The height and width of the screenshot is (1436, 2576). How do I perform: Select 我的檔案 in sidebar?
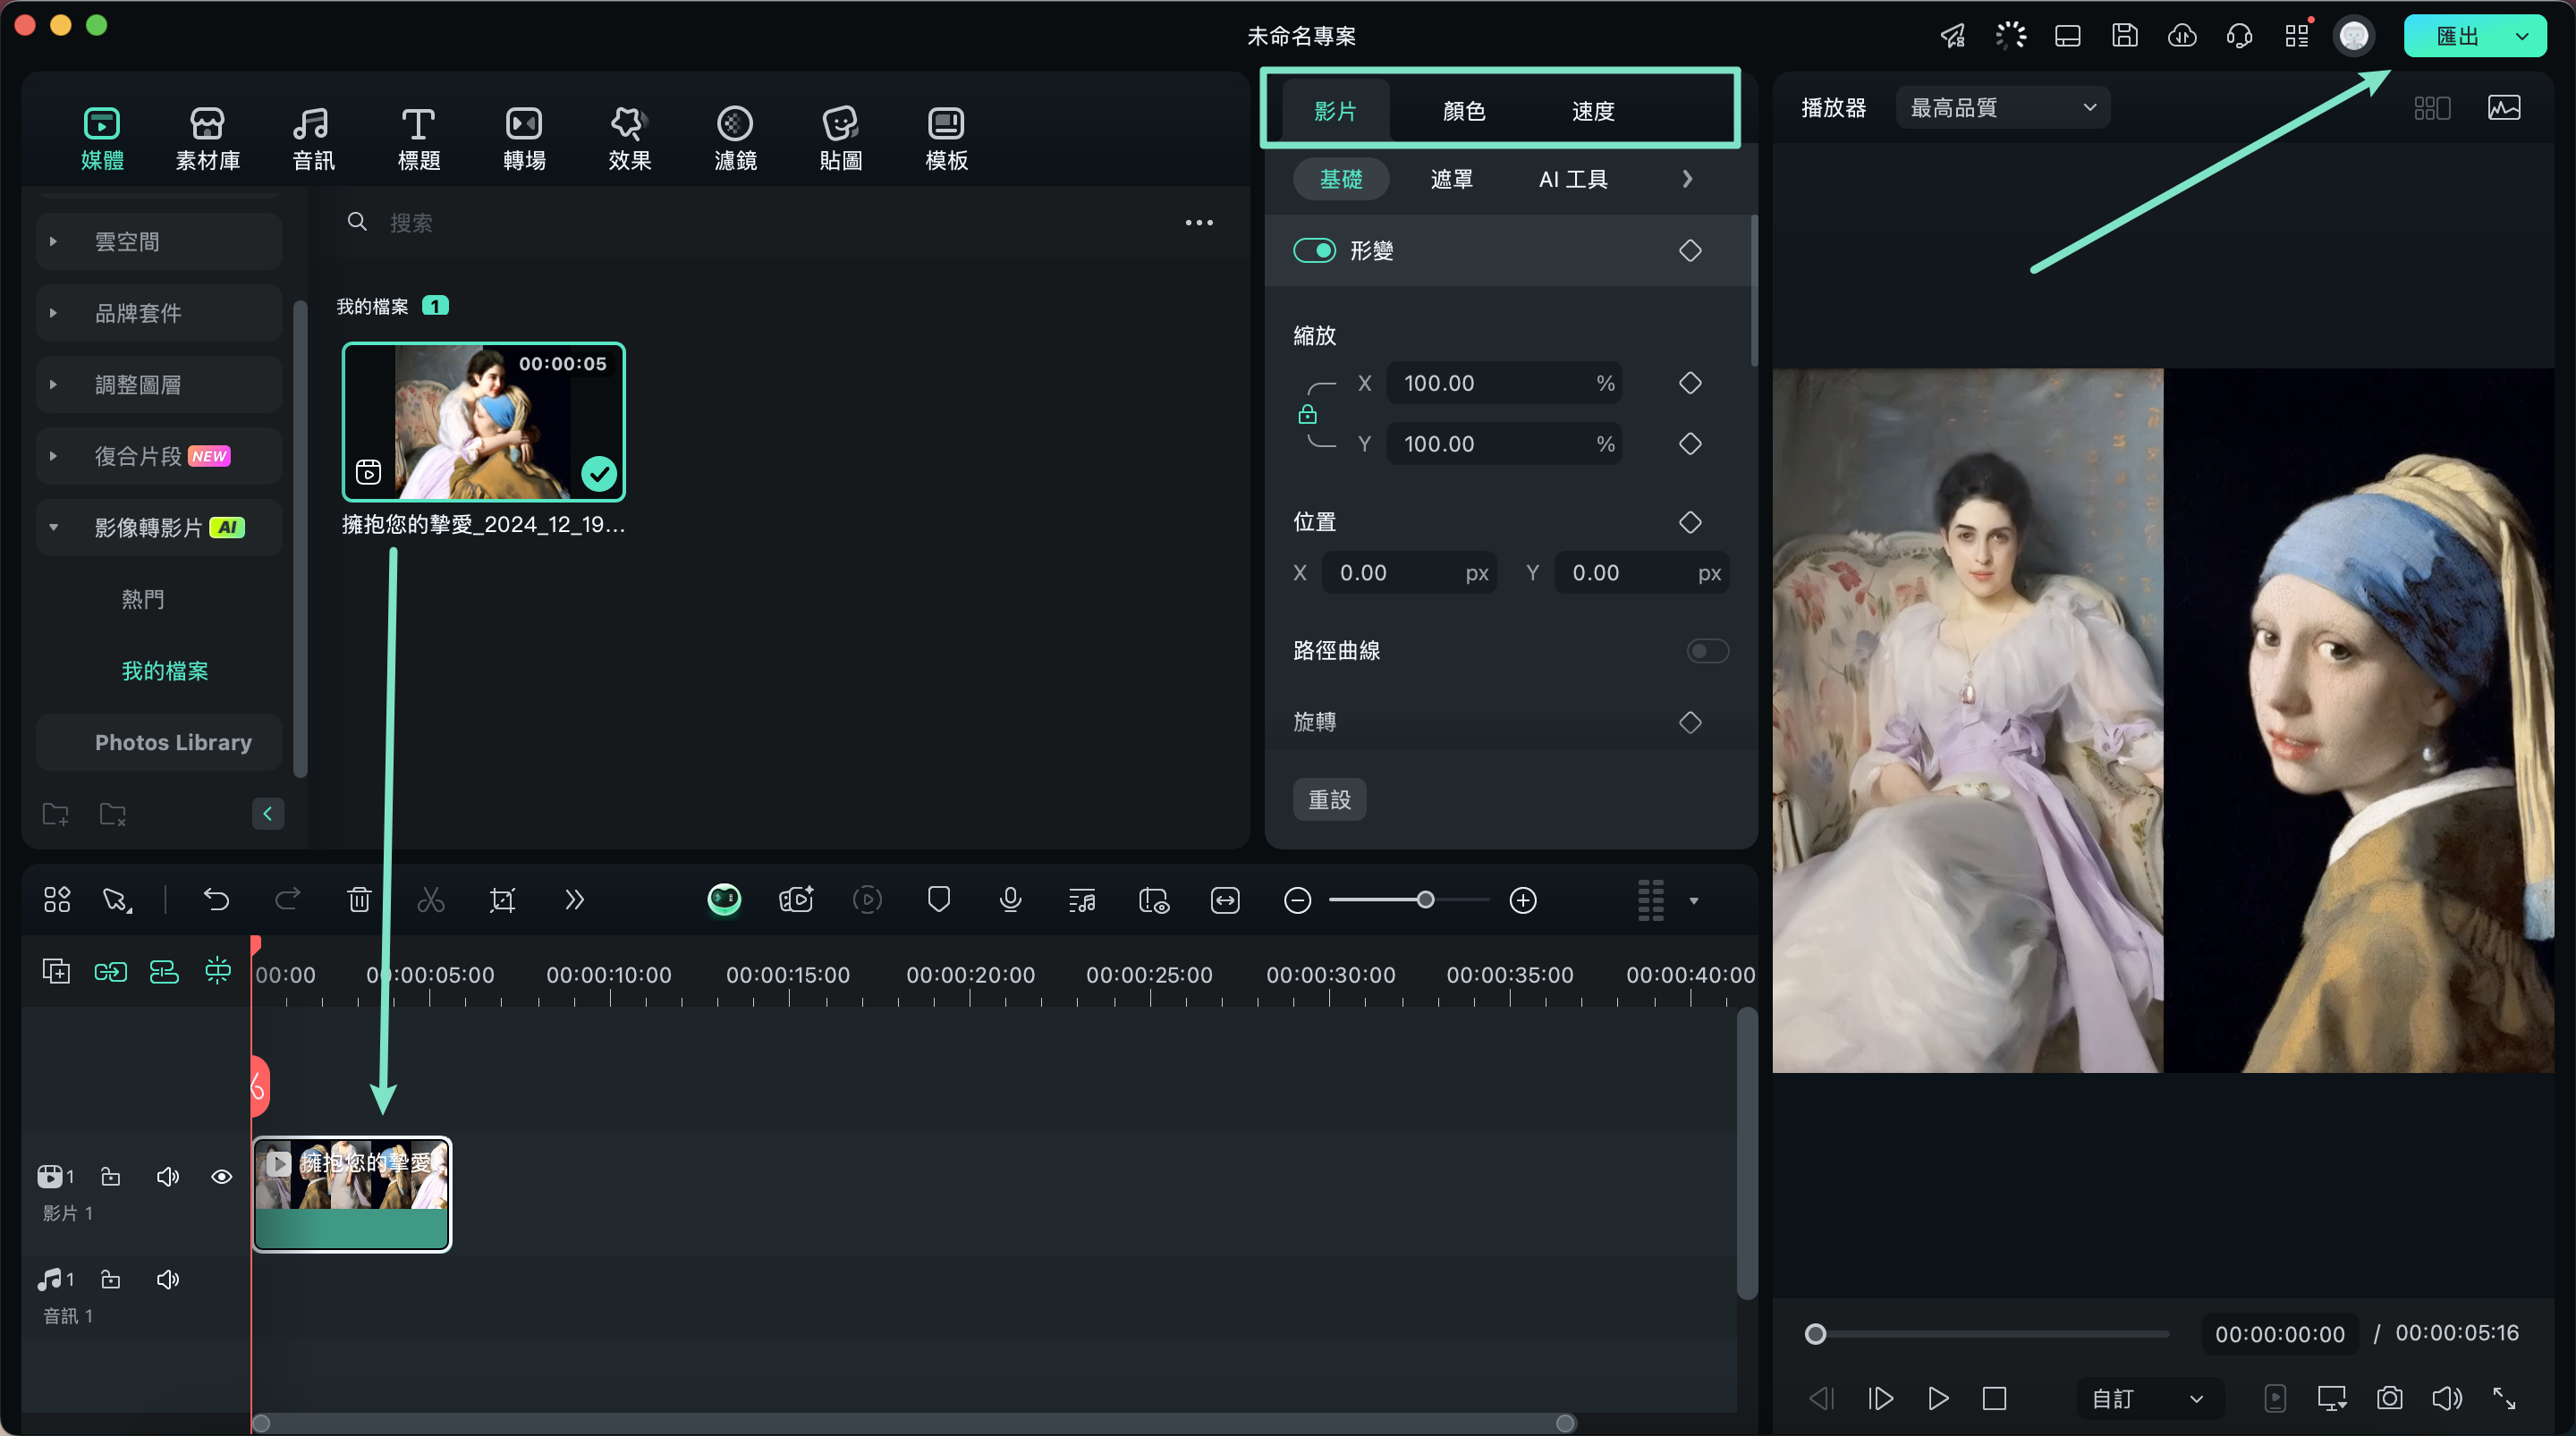click(x=165, y=671)
